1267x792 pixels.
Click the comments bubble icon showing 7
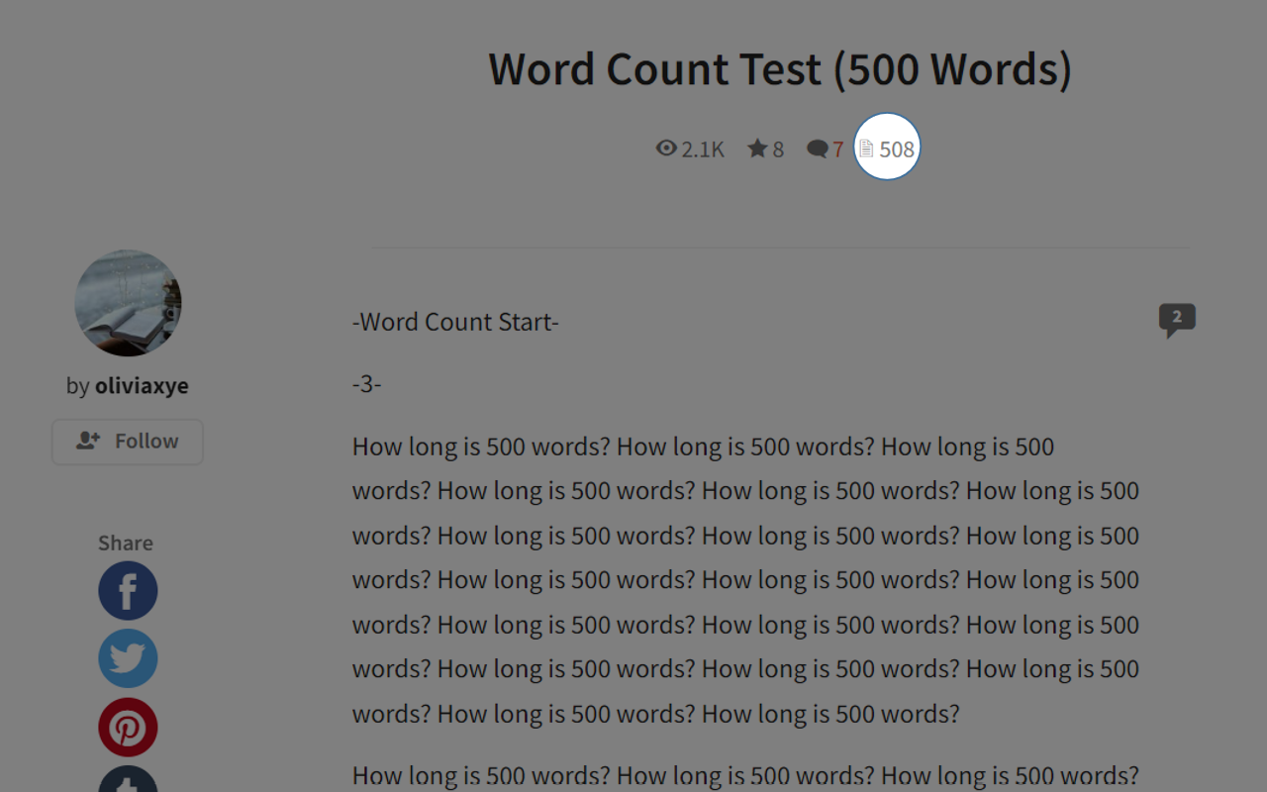click(818, 148)
